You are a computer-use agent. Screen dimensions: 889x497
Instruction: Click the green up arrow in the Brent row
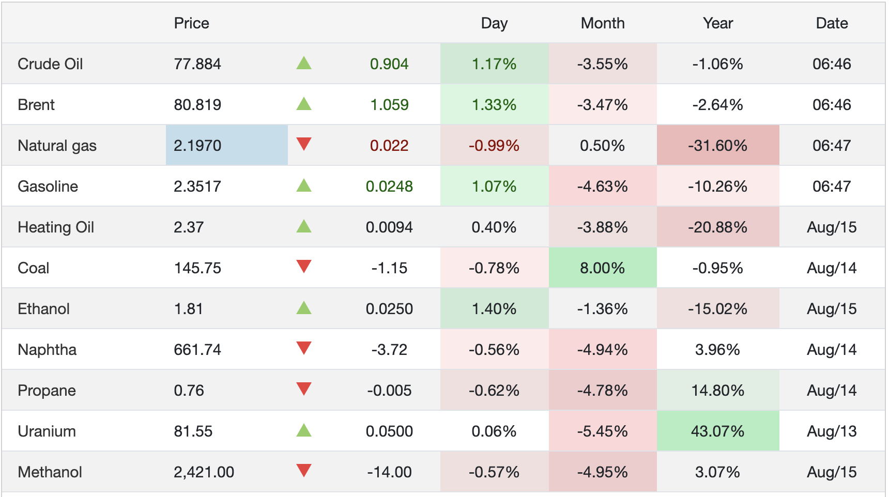(304, 104)
